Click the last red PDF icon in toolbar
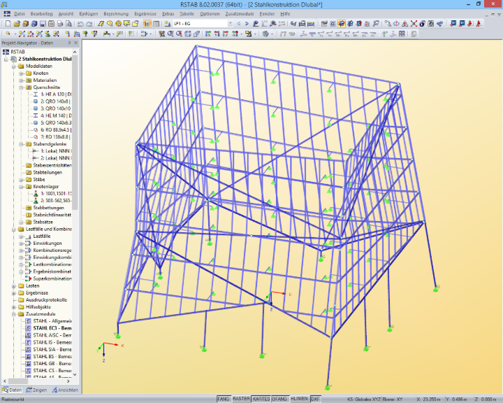Screen dimensions: 503x403 pyautogui.click(x=479, y=24)
